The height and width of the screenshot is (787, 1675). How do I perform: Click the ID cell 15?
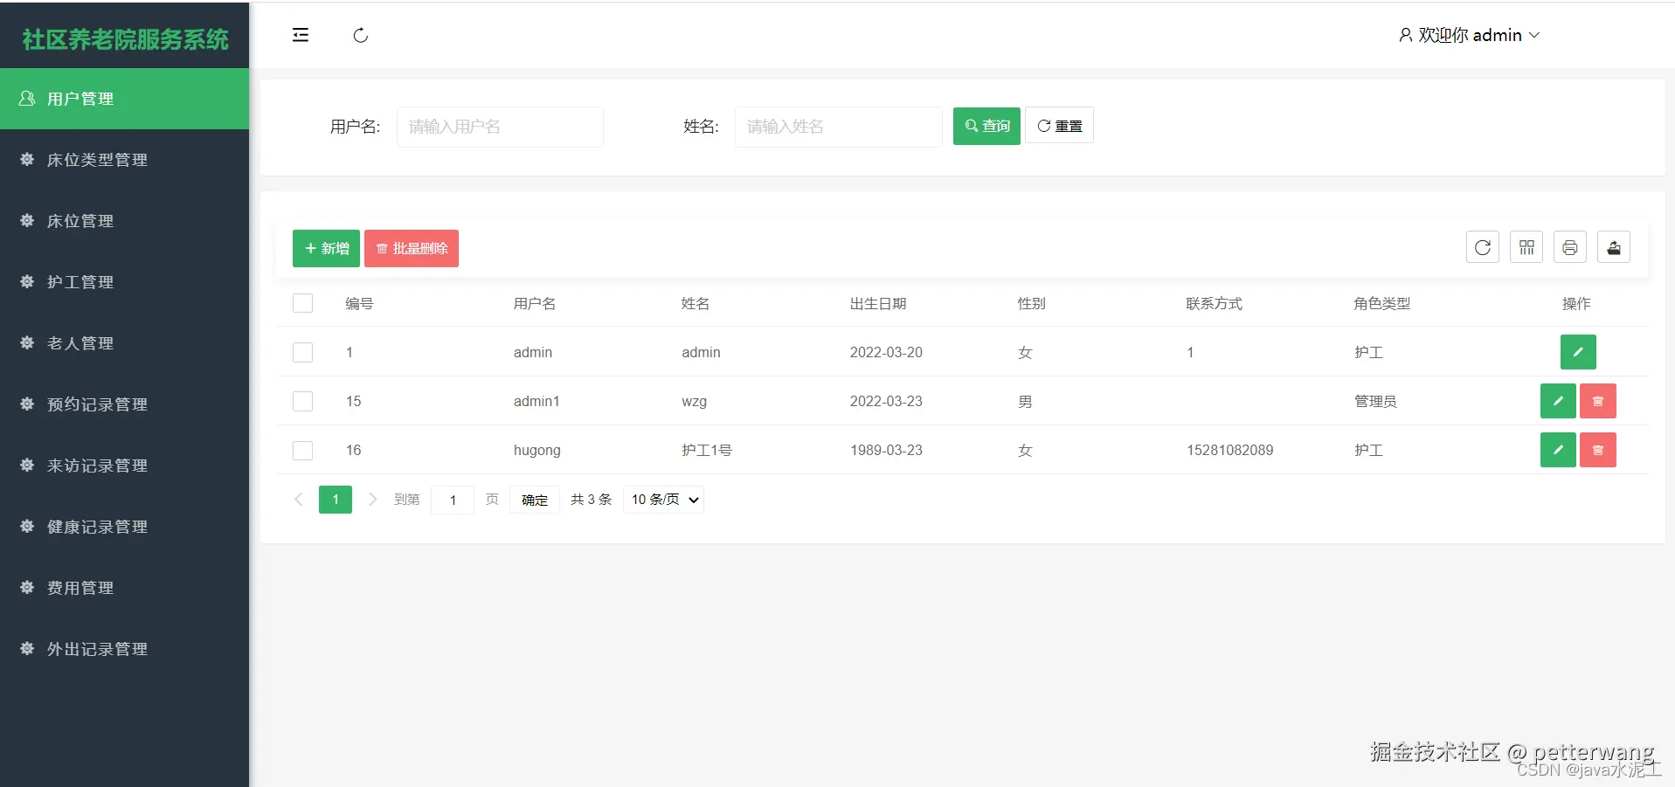[353, 401]
